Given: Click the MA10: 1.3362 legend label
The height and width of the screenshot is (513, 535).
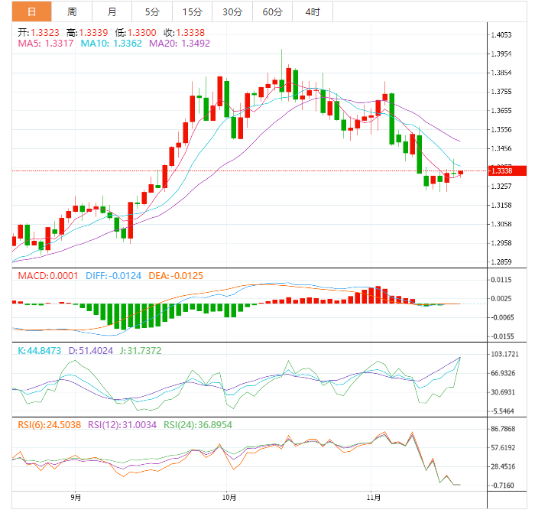Looking at the screenshot, I should click(112, 44).
